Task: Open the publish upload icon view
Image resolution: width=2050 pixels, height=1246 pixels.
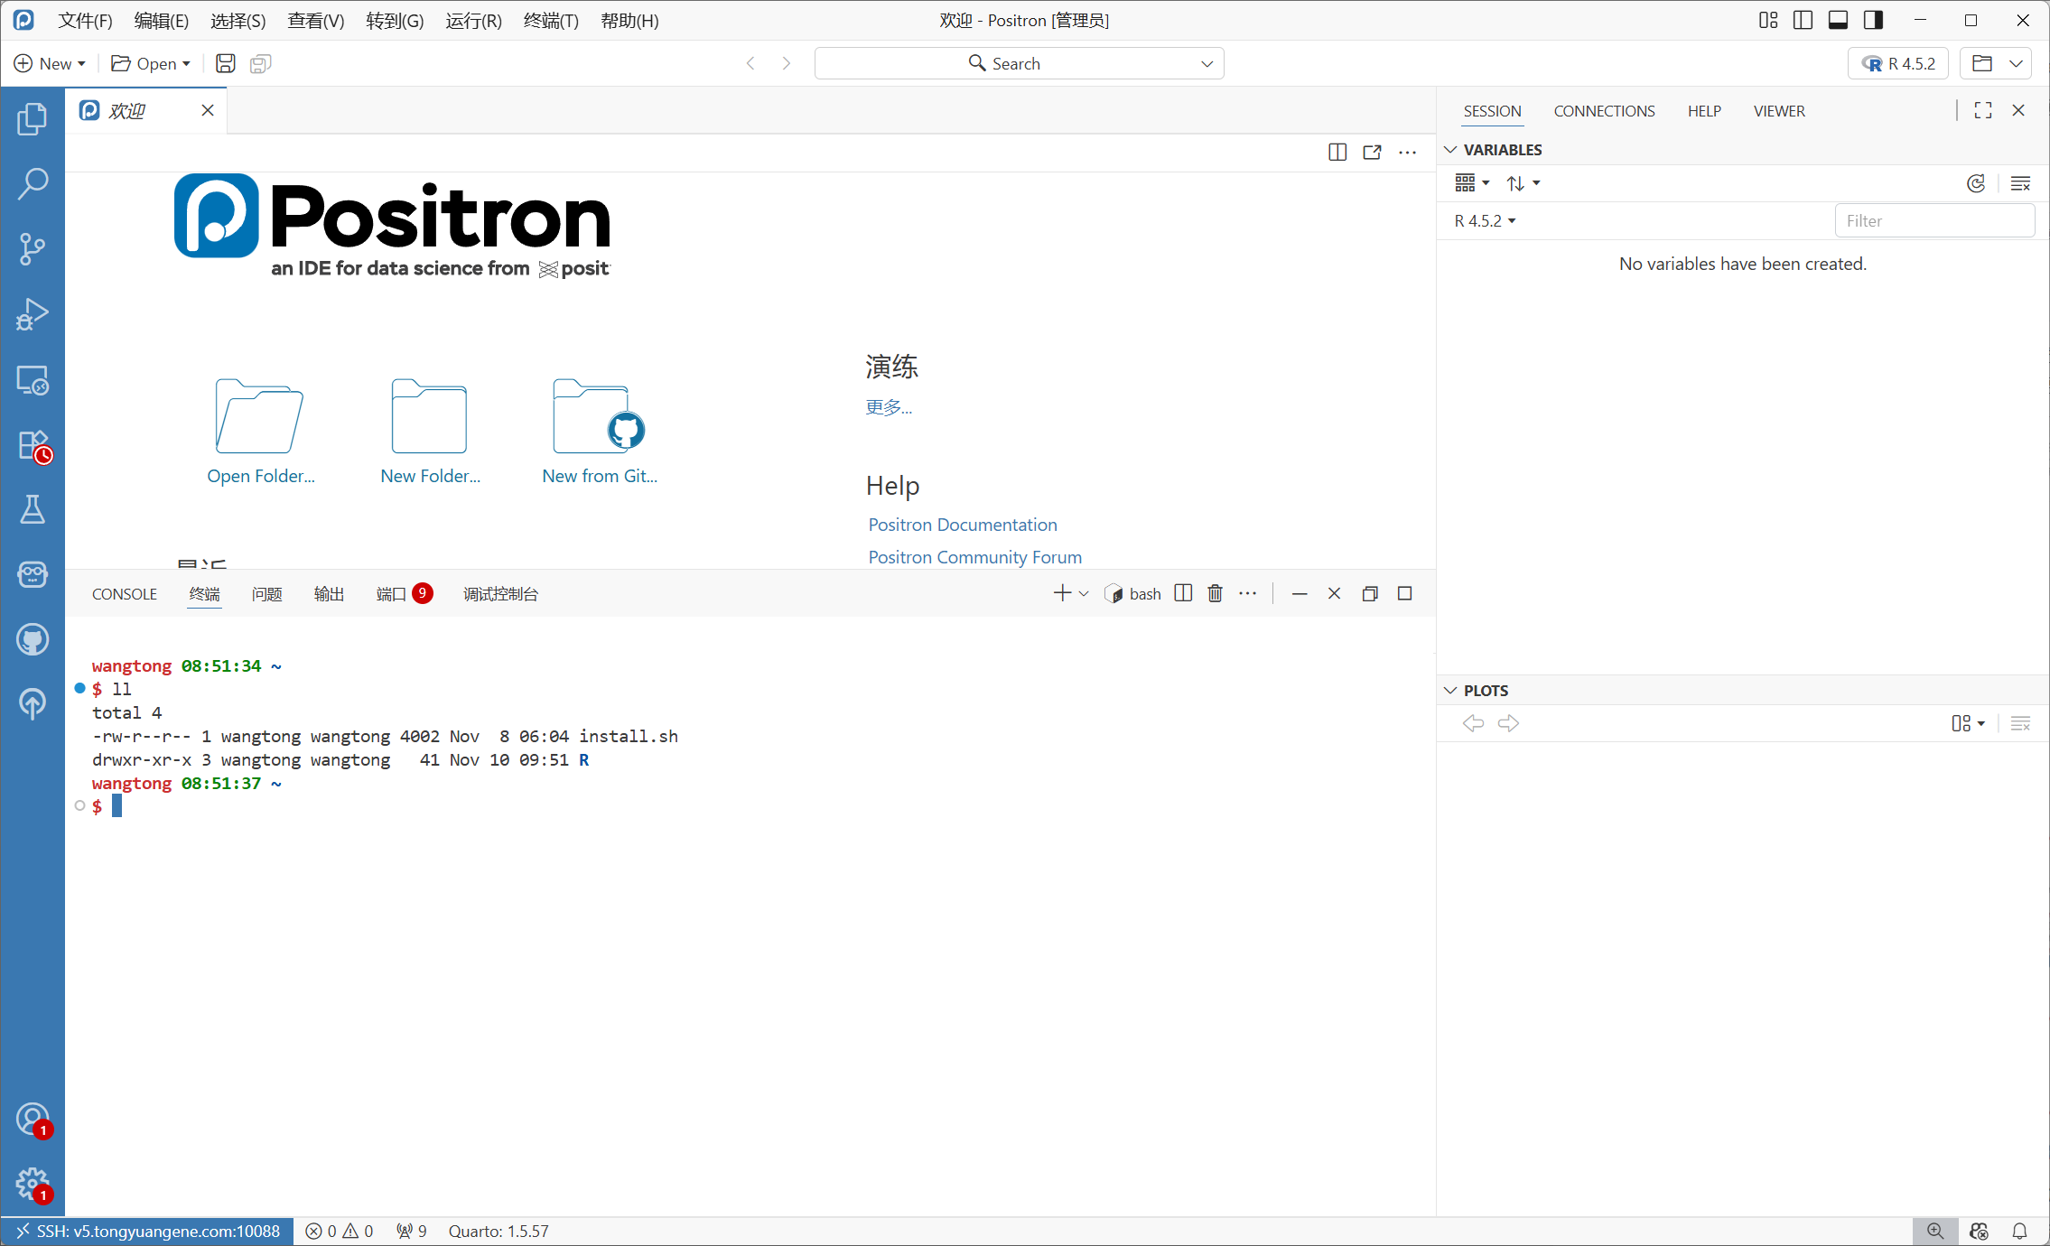Action: coord(33,703)
